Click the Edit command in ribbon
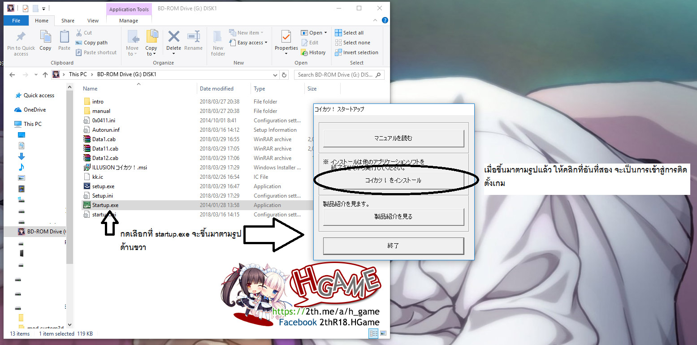 tap(310, 43)
